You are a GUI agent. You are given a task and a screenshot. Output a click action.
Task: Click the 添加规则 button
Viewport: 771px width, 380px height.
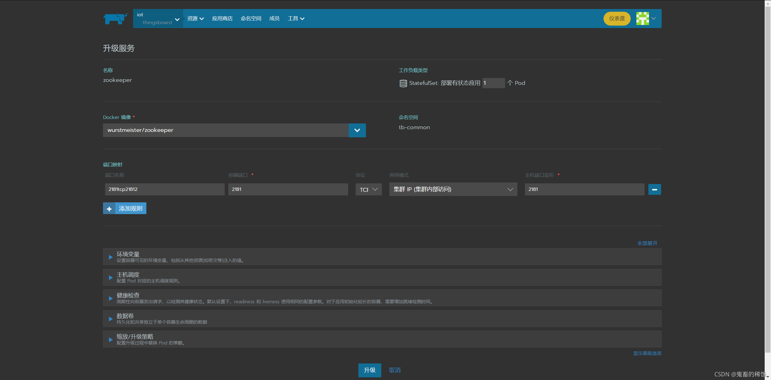(x=125, y=208)
